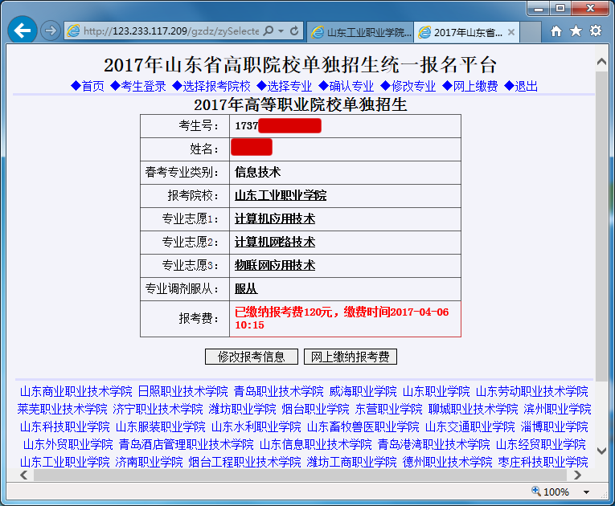Click the search magnifier in address bar
The image size is (615, 506).
(269, 31)
